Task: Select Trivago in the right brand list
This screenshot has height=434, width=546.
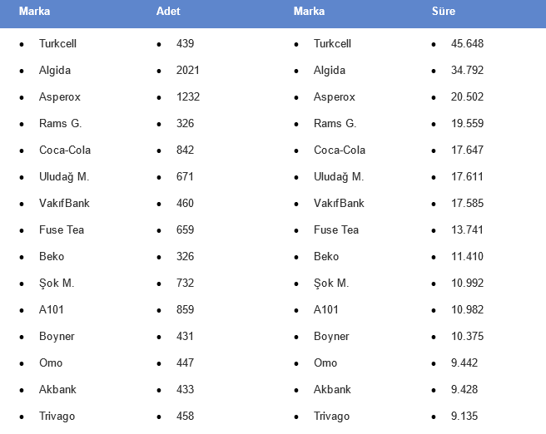Action: click(331, 417)
